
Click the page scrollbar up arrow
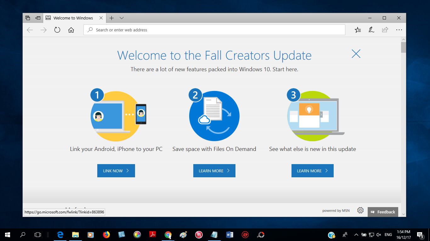click(404, 40)
